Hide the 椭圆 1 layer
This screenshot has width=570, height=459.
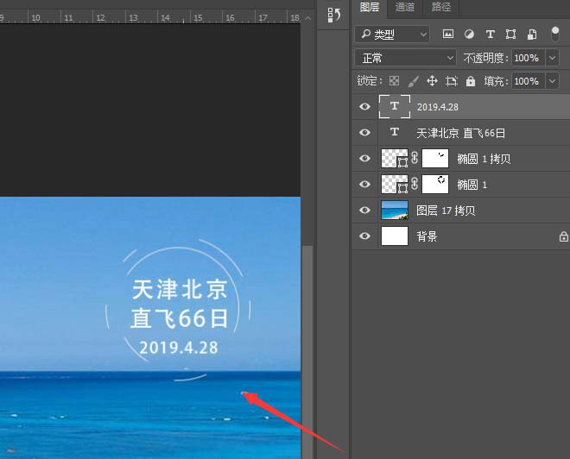click(364, 184)
